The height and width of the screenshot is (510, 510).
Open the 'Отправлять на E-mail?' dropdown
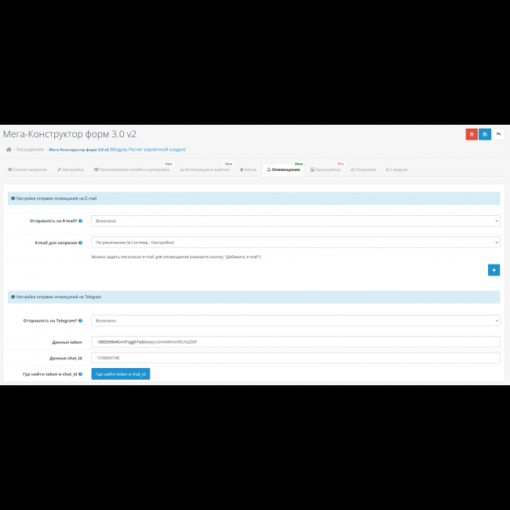click(295, 221)
